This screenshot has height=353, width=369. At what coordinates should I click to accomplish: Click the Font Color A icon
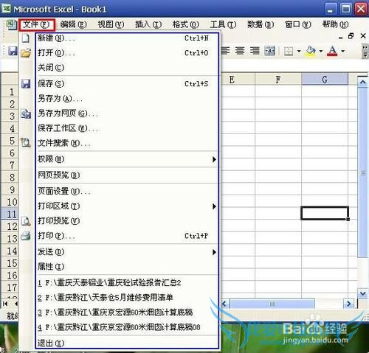click(332, 51)
